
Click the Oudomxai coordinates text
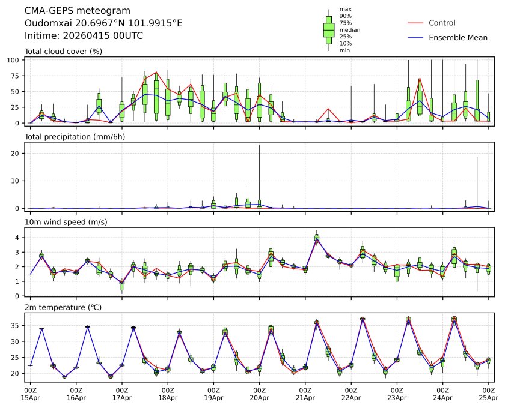tap(103, 23)
